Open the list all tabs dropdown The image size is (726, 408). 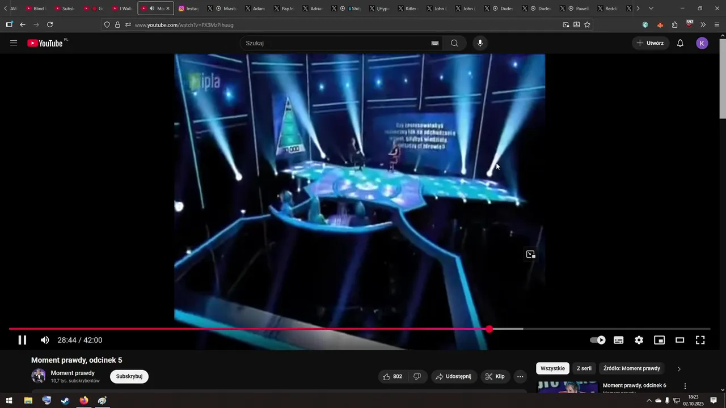(x=651, y=8)
